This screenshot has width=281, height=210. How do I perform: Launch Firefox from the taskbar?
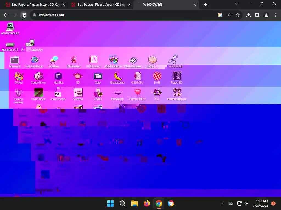pyautogui.click(x=147, y=203)
